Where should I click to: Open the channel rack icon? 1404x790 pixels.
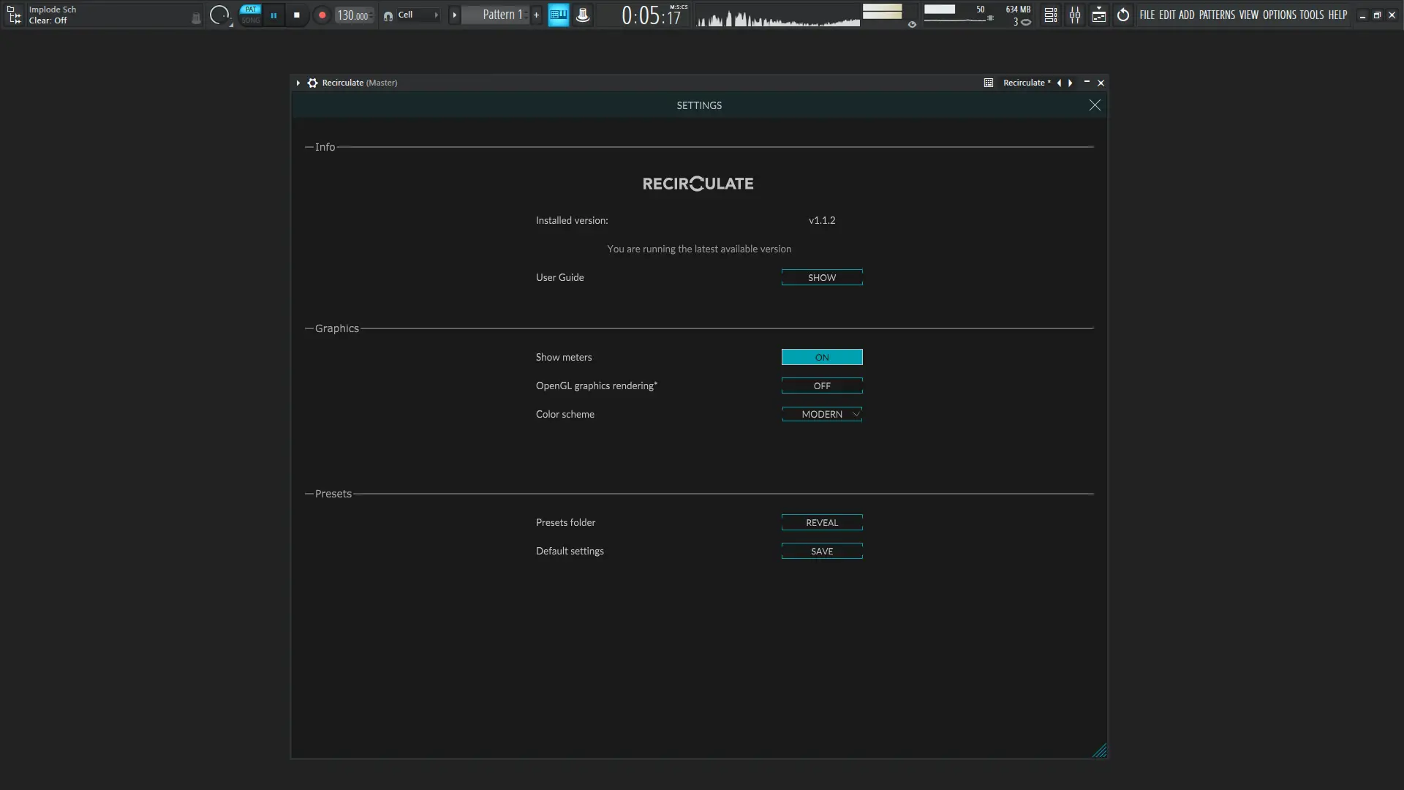[1050, 15]
